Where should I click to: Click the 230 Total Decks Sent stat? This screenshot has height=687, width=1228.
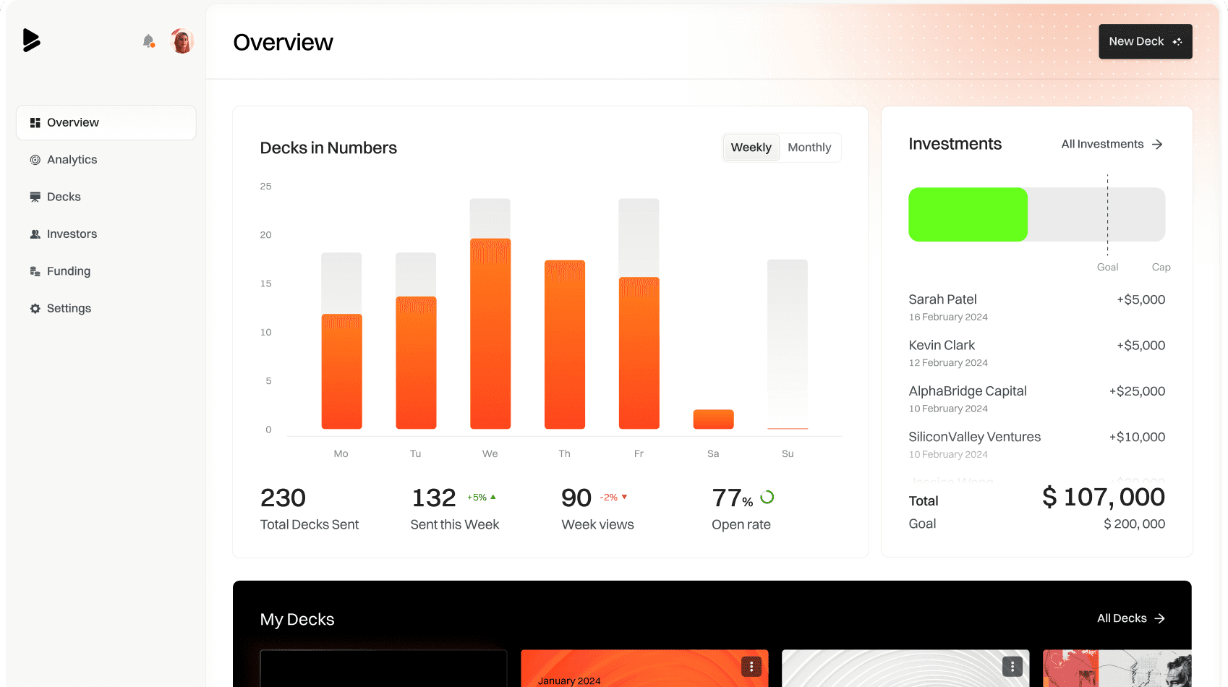[x=310, y=509]
